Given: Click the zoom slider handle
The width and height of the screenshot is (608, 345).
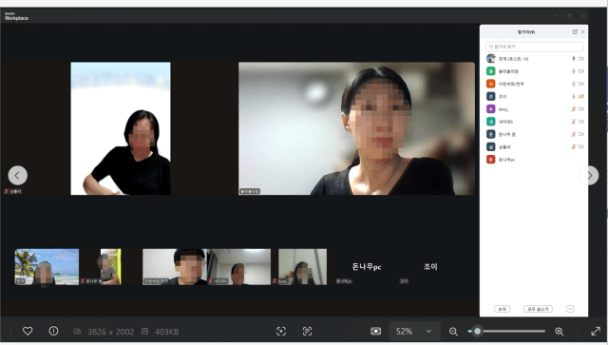Looking at the screenshot, I should click(477, 331).
